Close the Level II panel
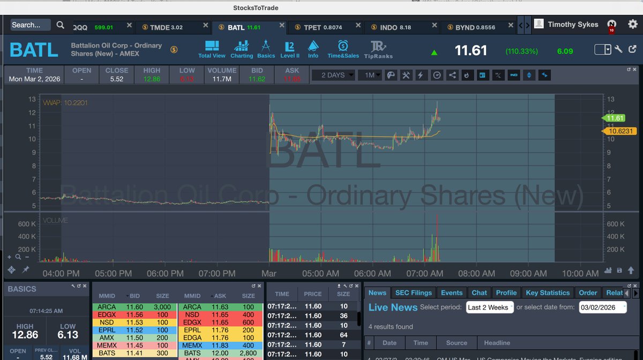 (x=260, y=287)
